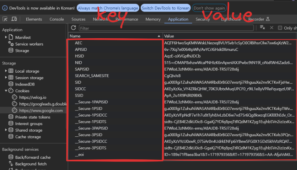The image size is (297, 170).
Task: Click the Manifest file icon
Action: [11, 37]
